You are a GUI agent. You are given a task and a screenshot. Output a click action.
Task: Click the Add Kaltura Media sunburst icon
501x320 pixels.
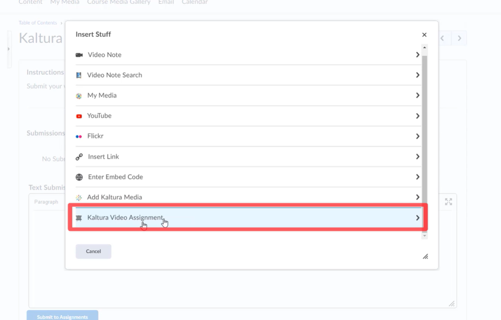coord(79,198)
